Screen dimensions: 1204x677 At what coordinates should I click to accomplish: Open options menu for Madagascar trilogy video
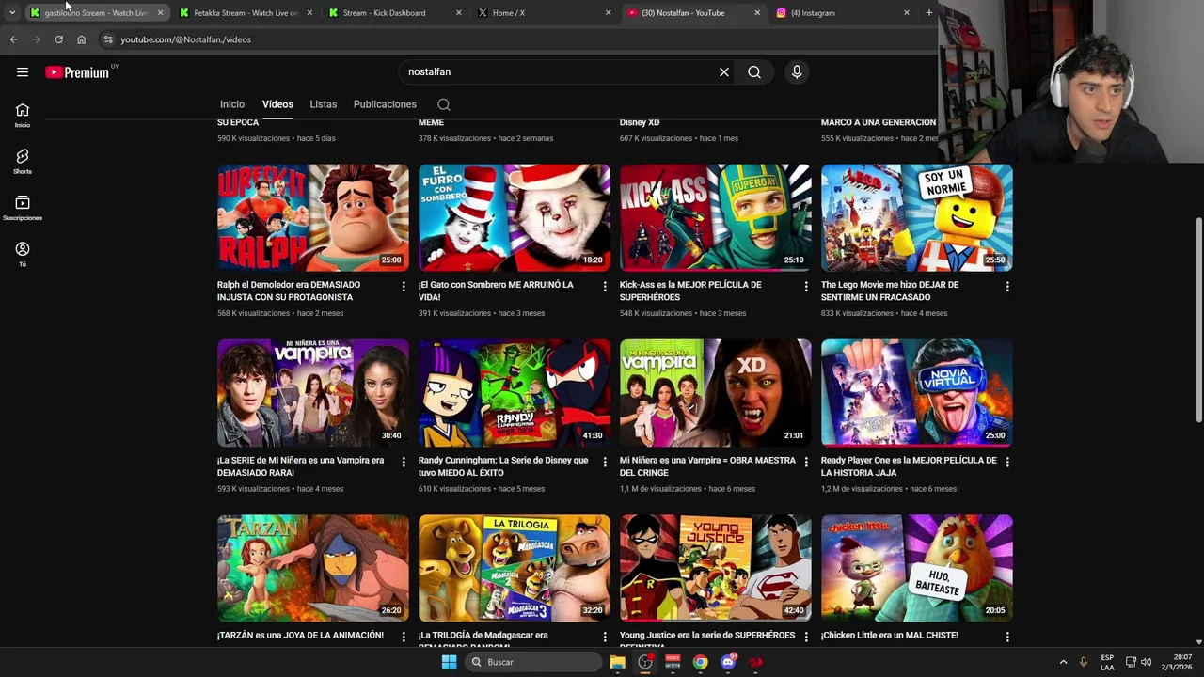tap(605, 637)
